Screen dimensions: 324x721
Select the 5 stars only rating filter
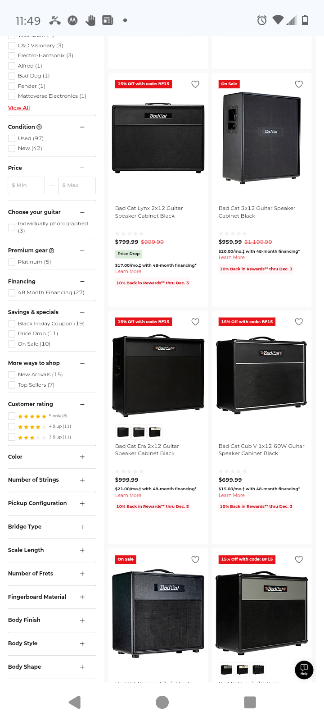pyautogui.click(x=12, y=416)
